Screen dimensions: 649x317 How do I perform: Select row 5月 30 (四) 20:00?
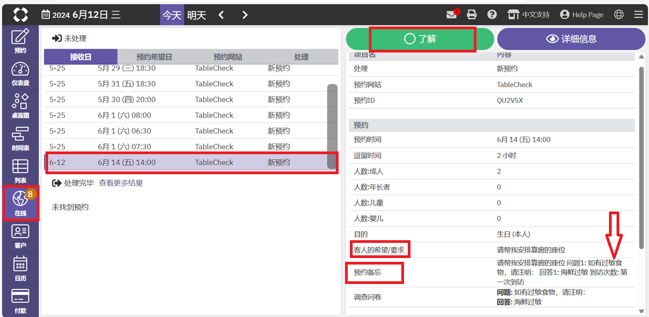(x=186, y=100)
